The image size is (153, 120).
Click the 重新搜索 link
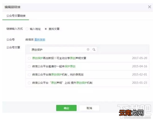(40, 39)
